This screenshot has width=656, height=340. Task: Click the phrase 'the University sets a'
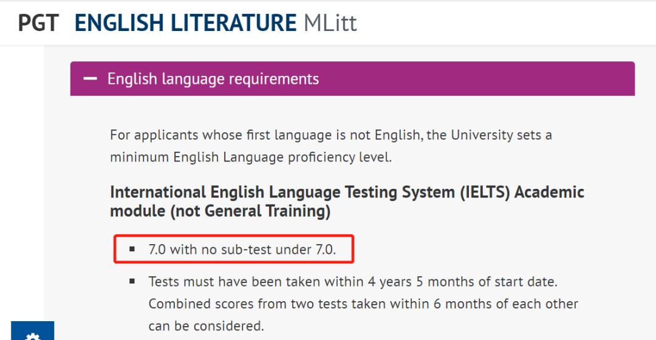489,135
